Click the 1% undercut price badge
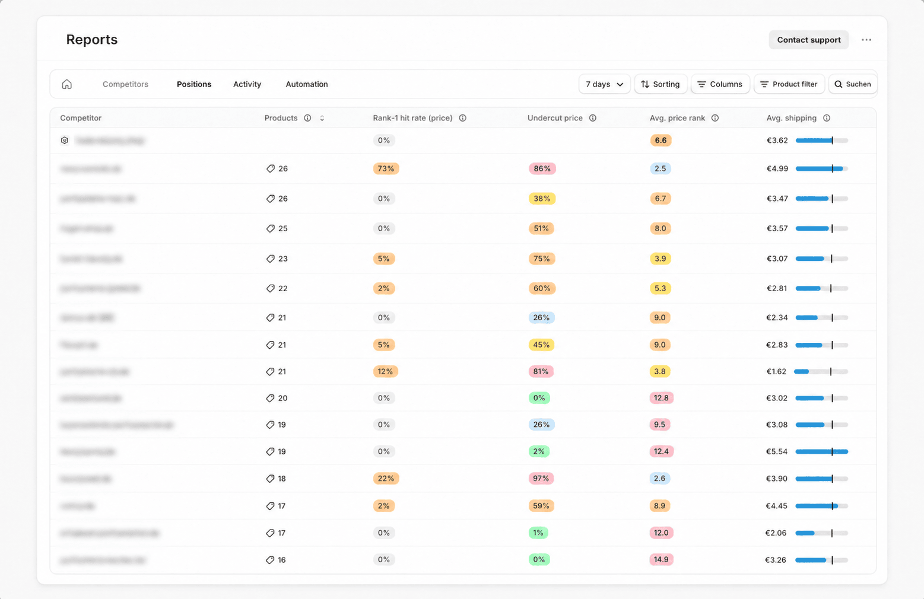Image resolution: width=924 pixels, height=599 pixels. (538, 533)
